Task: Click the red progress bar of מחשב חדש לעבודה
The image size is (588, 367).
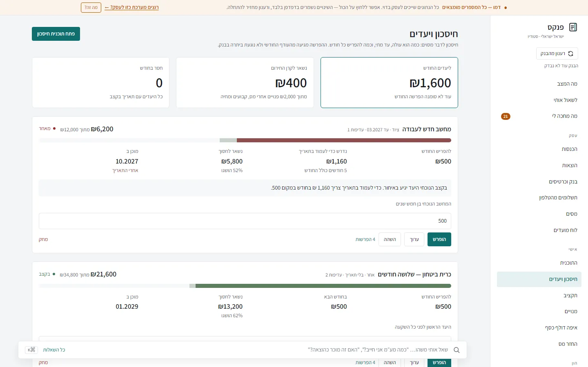Action: [x=344, y=140]
